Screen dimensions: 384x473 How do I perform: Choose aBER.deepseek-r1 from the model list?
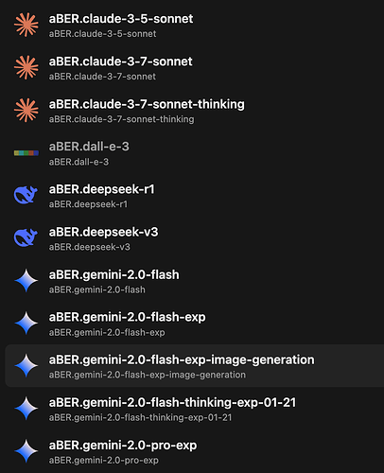tap(195, 196)
